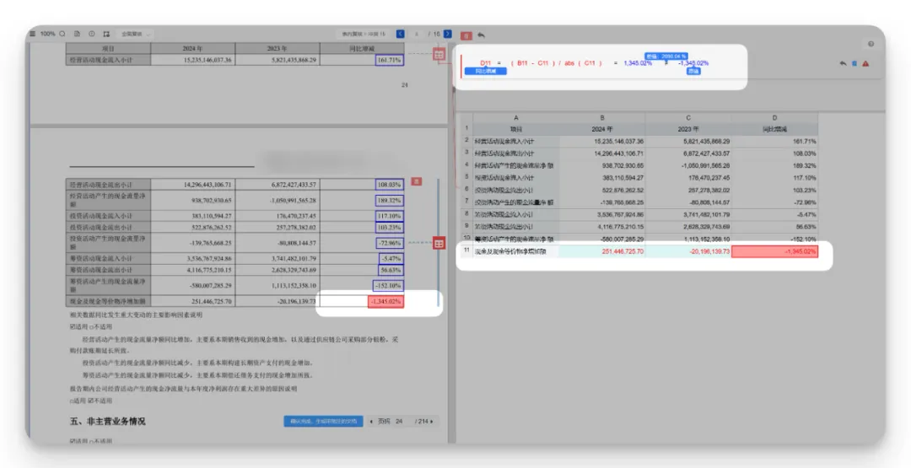Click the document page icon in toolbar
911x468 pixels.
(x=77, y=34)
